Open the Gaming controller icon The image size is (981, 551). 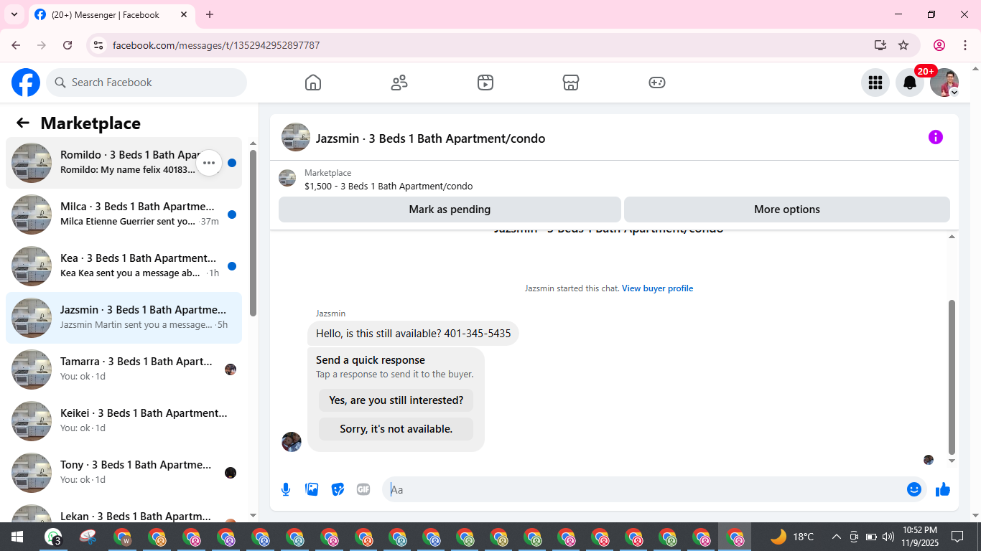(x=657, y=83)
